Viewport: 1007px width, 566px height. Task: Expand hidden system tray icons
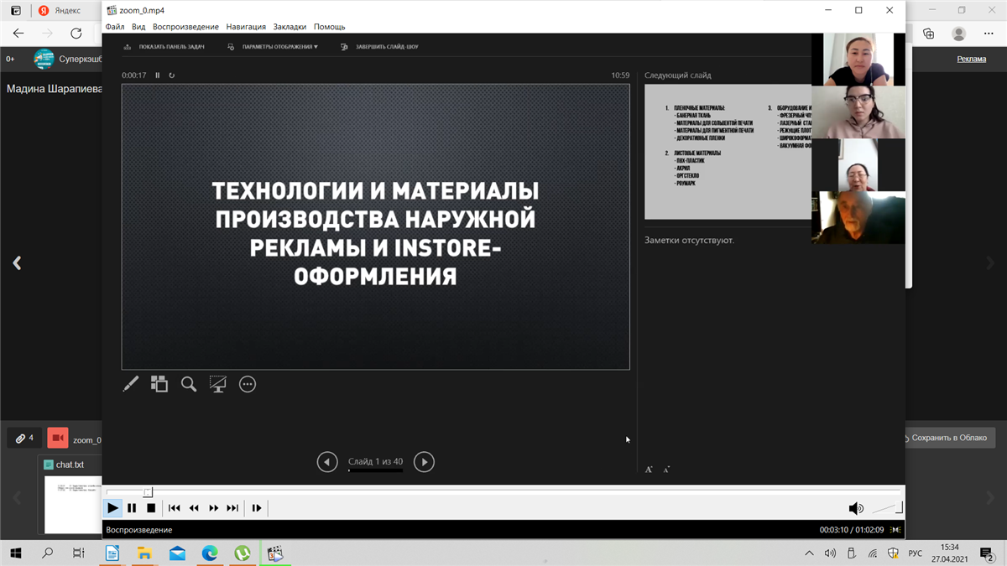point(809,553)
